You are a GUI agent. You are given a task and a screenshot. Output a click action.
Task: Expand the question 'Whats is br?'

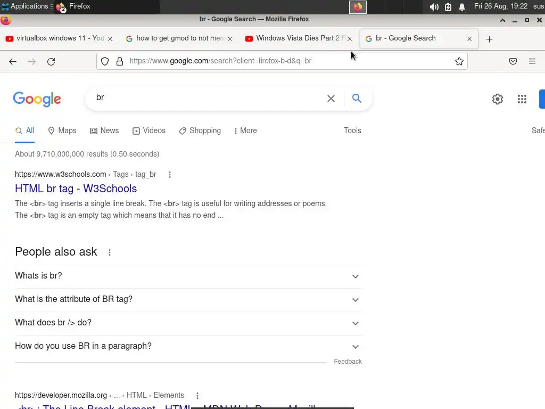[x=188, y=276]
